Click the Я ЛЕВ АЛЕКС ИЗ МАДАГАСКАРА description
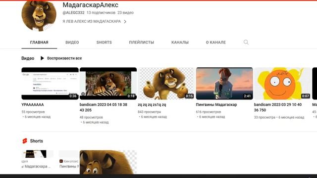Viewport: 317px width, 178px height. [92, 21]
